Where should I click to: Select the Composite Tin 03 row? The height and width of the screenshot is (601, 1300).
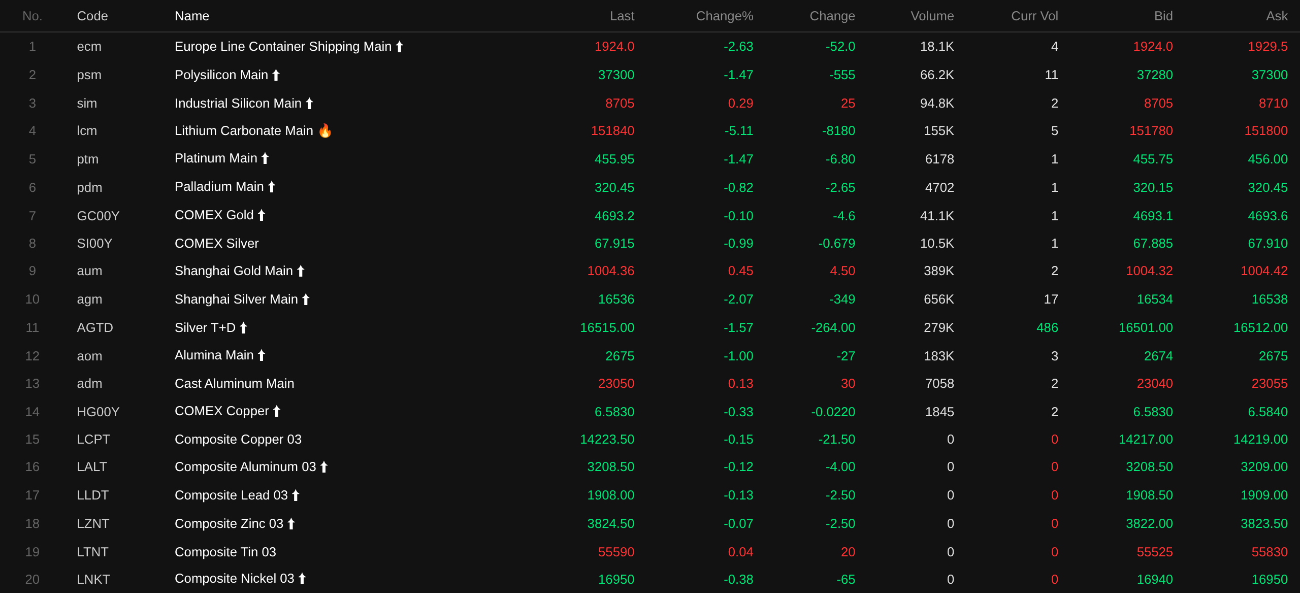point(650,552)
